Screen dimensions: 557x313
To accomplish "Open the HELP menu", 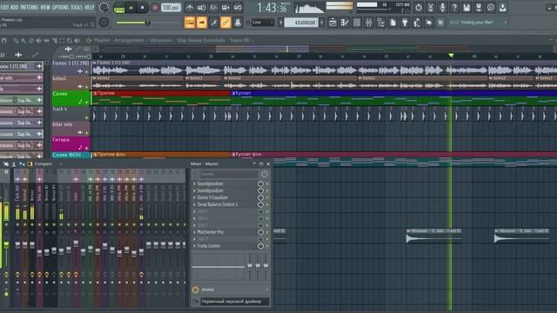I will tap(89, 7).
